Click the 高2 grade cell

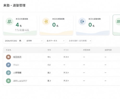coord(49,73)
